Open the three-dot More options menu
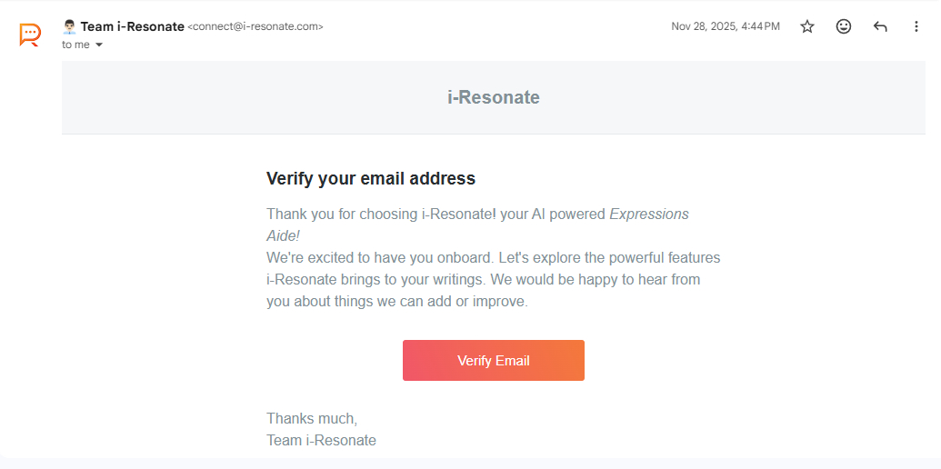 (916, 26)
